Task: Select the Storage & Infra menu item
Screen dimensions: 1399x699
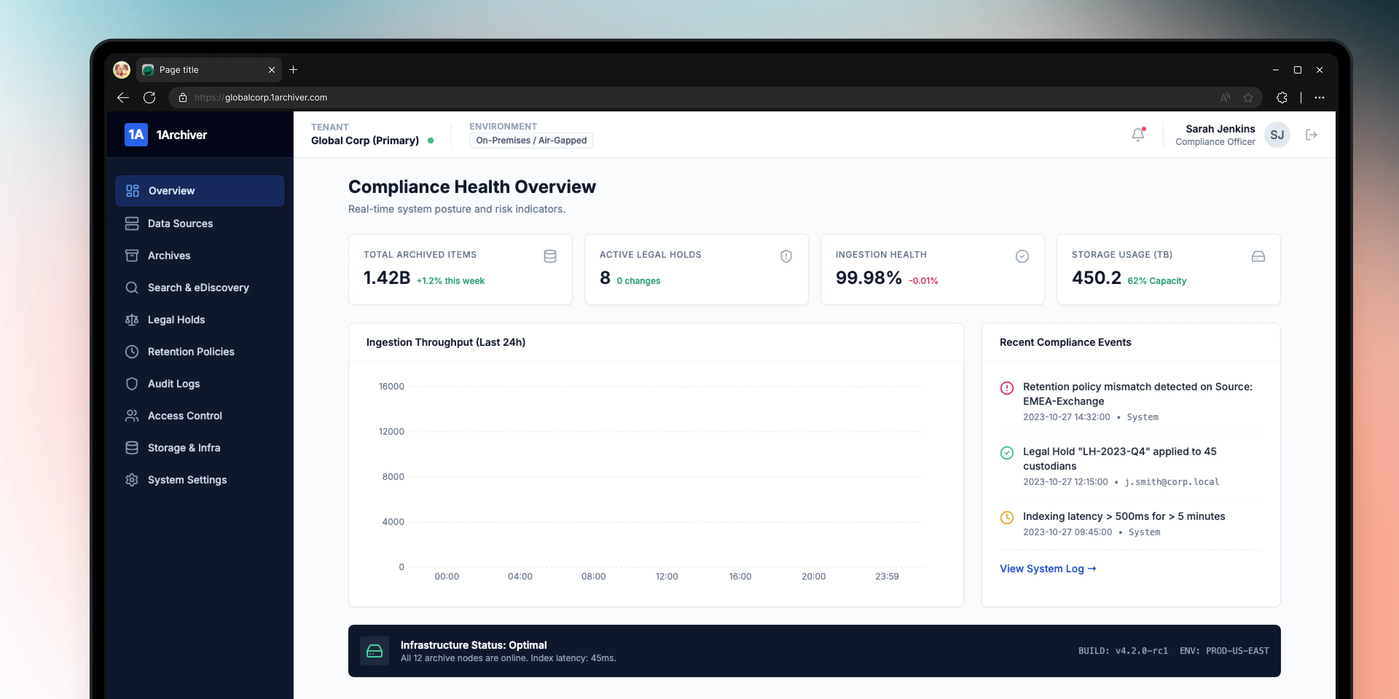Action: click(184, 447)
